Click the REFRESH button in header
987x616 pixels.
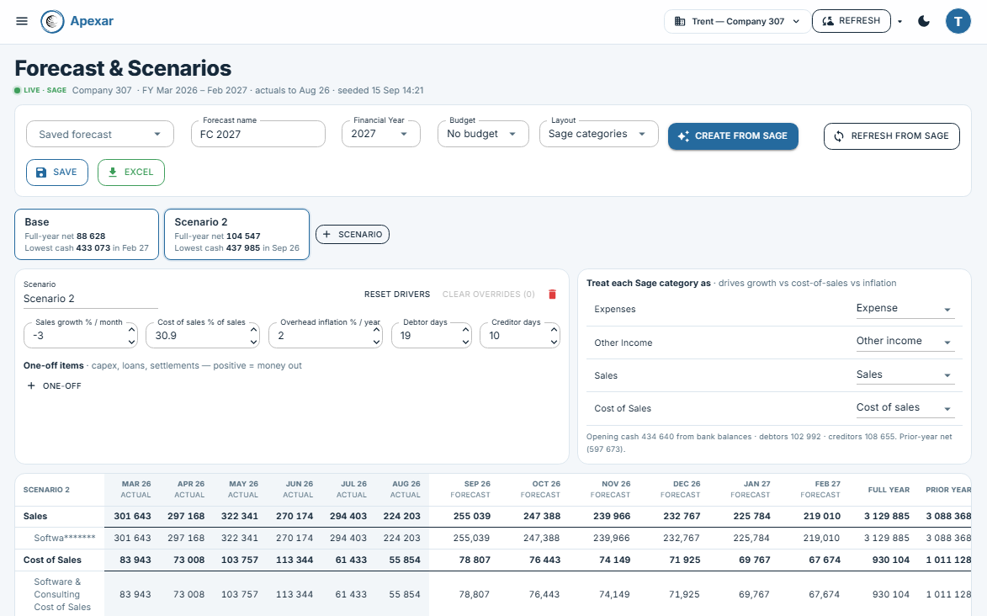[851, 21]
